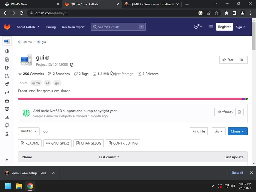The height and width of the screenshot is (192, 256).
Task: Click the share page icon in address bar
Action: (208, 13)
